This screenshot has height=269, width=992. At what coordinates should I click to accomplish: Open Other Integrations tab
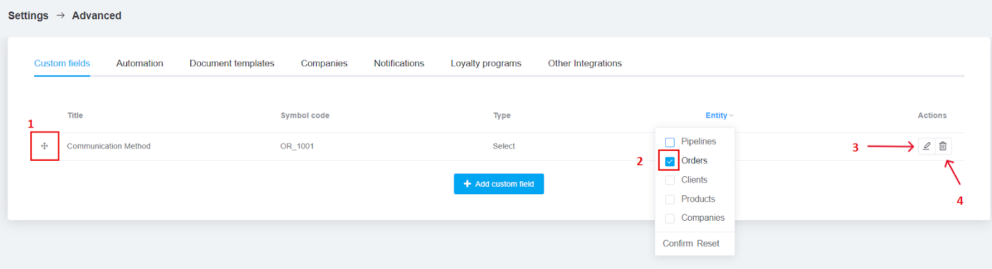585,63
